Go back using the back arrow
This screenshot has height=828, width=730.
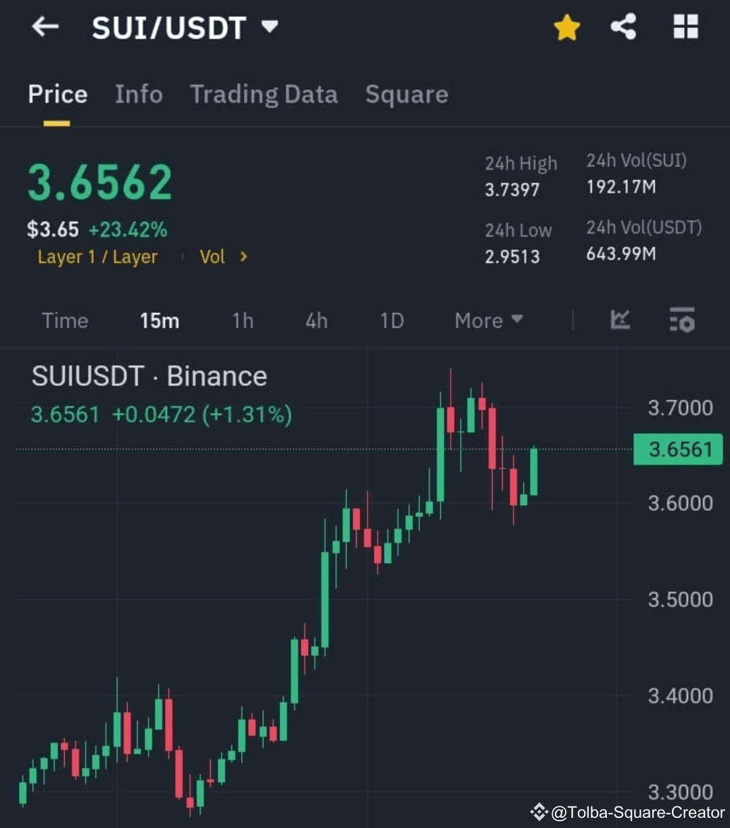pos(45,27)
